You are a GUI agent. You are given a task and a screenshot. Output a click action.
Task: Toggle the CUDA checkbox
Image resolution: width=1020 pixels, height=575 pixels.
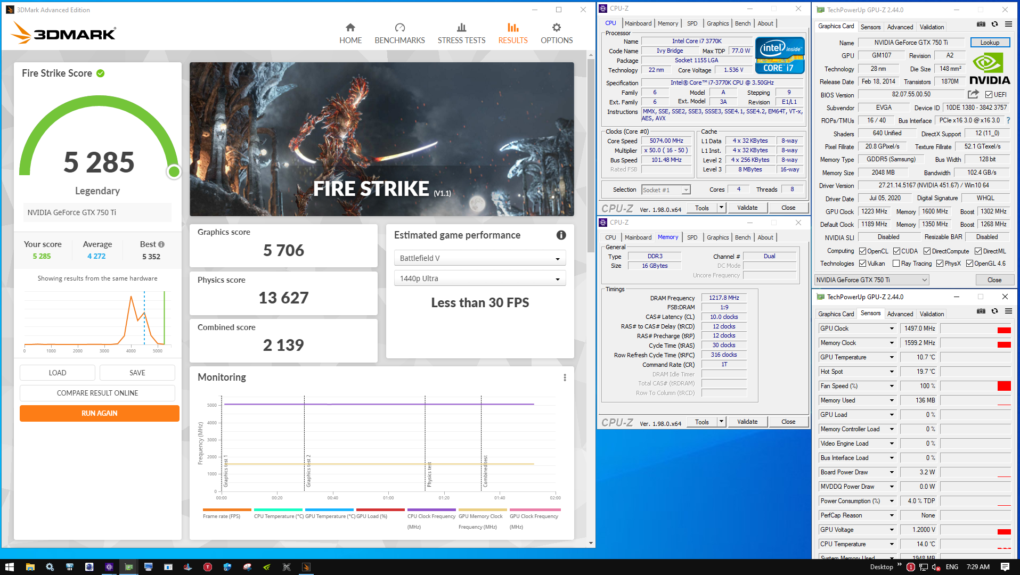[x=896, y=251]
